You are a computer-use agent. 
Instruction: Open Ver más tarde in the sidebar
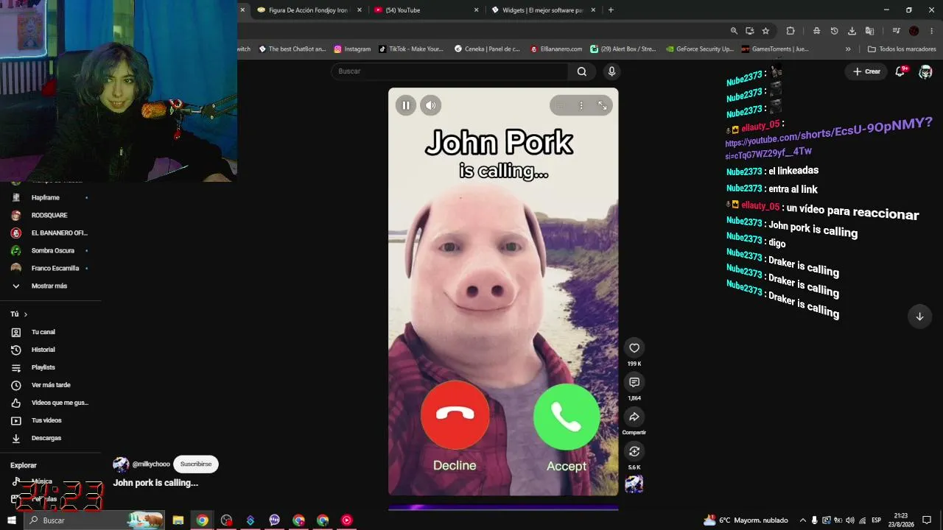coord(49,385)
